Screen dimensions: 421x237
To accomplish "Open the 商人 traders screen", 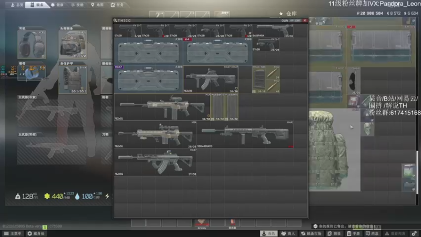I will [x=288, y=233].
